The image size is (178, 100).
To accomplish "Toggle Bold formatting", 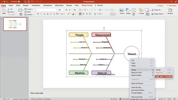I will (x=38, y=14).
